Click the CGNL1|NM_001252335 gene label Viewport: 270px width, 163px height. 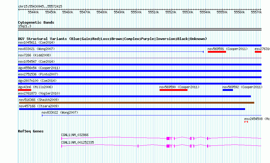(x=77, y=142)
